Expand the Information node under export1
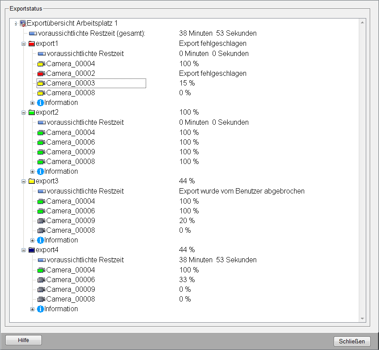The image size is (379, 350). [33, 103]
